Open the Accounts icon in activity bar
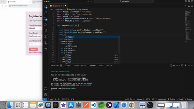Viewport: 194px width, 109px height. click(x=45, y=89)
